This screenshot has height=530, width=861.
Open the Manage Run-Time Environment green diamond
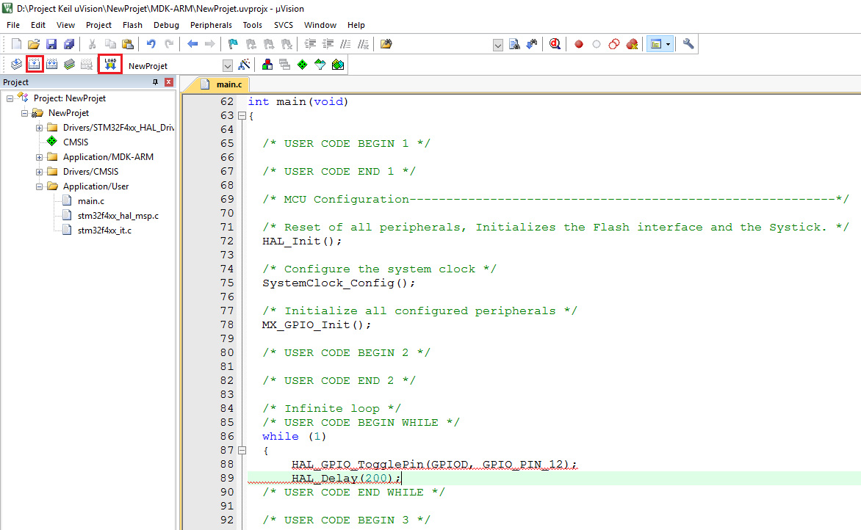pos(302,65)
